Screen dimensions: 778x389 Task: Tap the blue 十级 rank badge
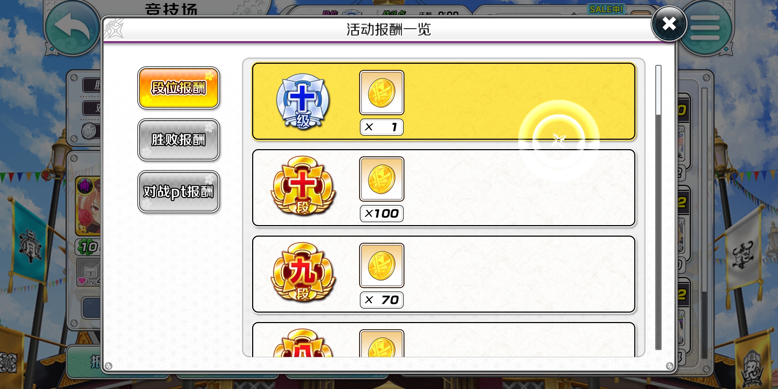click(303, 102)
